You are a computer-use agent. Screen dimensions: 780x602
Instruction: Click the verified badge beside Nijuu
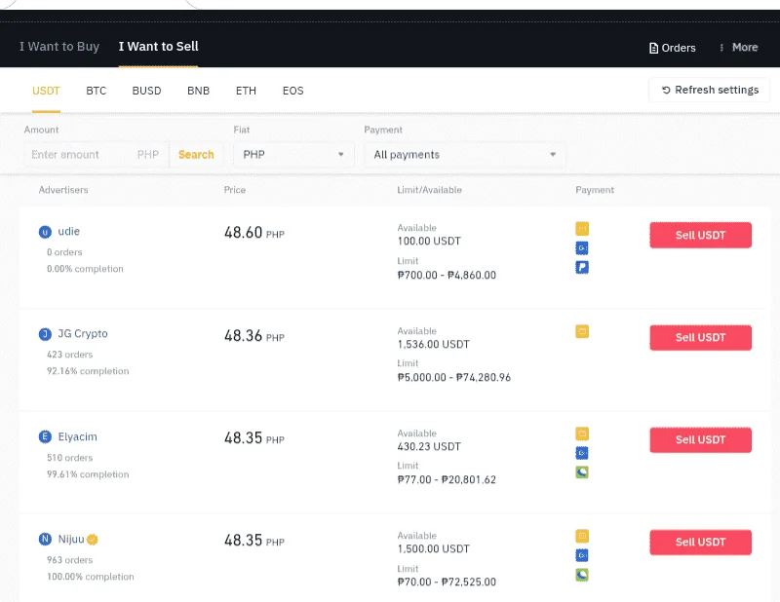tap(93, 540)
